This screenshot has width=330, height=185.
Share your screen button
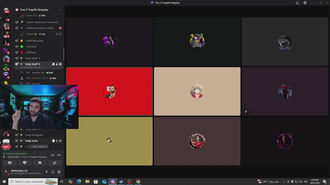(x=25, y=163)
